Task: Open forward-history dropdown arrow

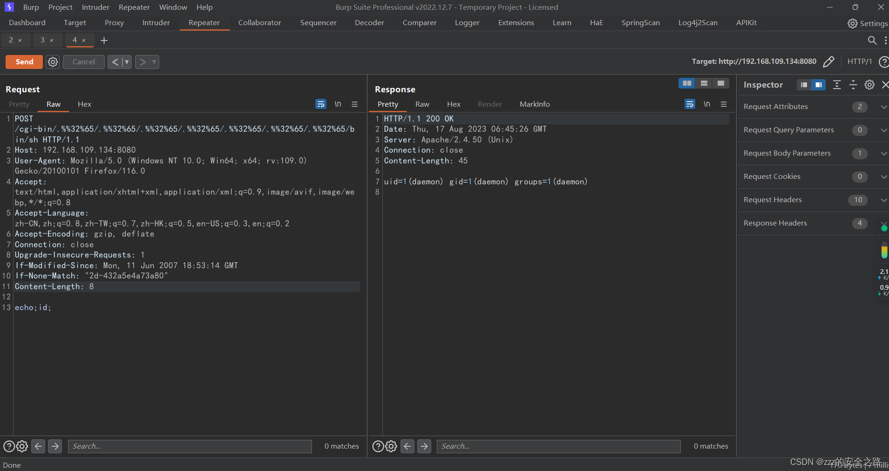Action: [154, 62]
